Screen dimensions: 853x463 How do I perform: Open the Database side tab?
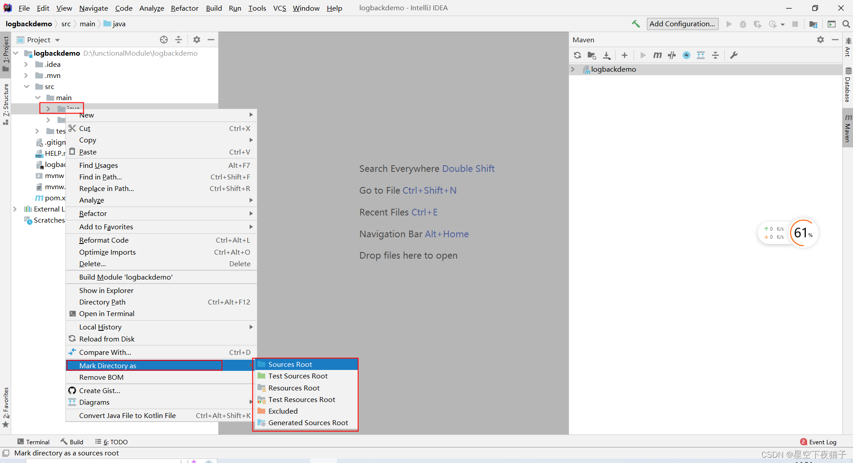(848, 85)
